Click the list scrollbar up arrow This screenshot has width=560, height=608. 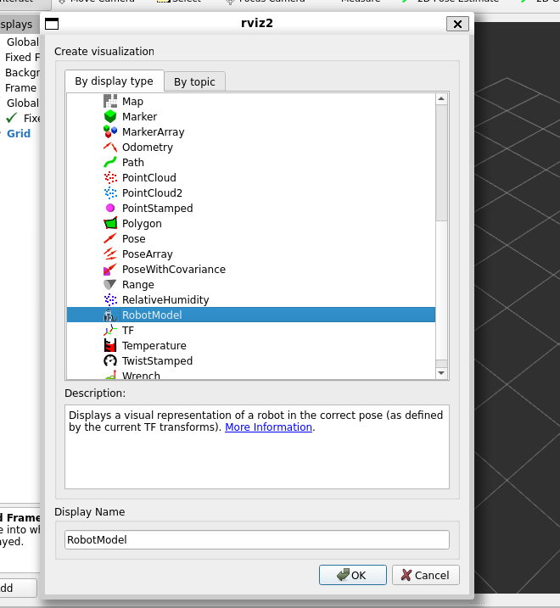pyautogui.click(x=441, y=99)
